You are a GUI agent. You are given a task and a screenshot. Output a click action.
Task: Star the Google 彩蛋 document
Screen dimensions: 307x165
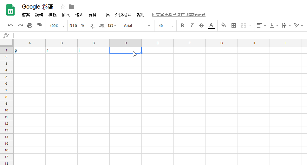point(63,7)
